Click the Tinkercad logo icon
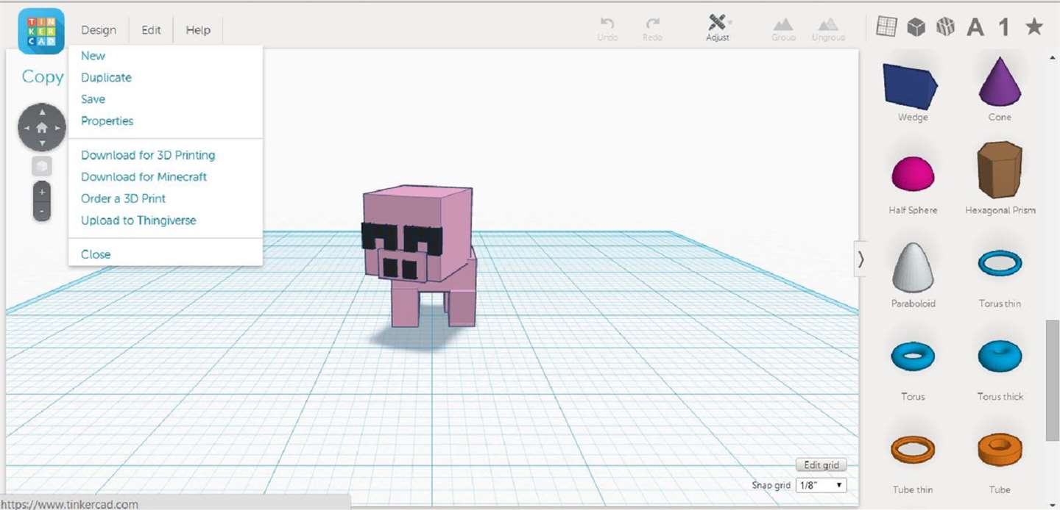This screenshot has width=1060, height=510. (x=41, y=30)
